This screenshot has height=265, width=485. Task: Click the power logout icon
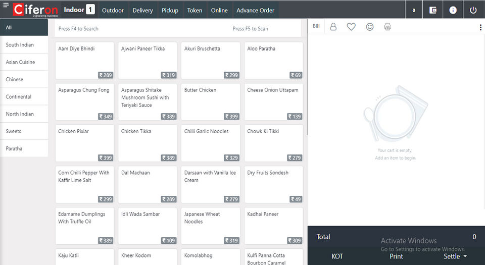point(473,10)
